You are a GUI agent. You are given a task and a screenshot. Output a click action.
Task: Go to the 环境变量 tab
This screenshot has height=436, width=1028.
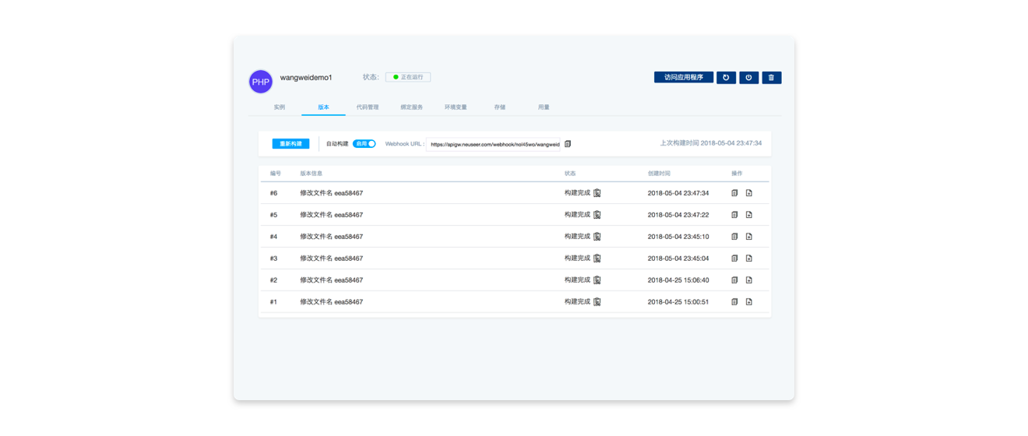tap(456, 107)
